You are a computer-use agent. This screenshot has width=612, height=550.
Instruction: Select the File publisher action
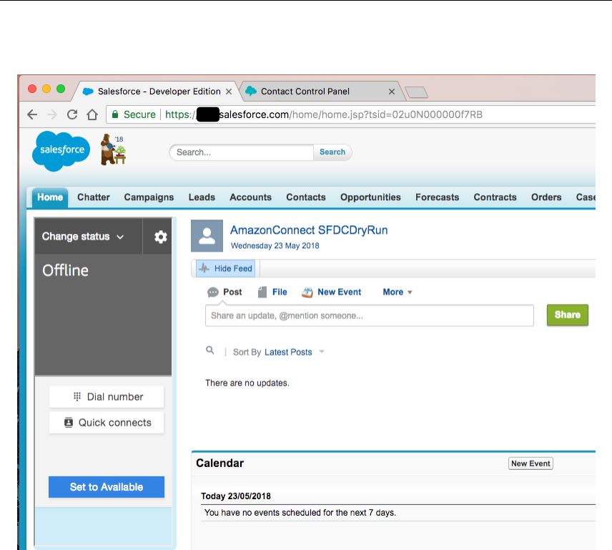click(272, 292)
